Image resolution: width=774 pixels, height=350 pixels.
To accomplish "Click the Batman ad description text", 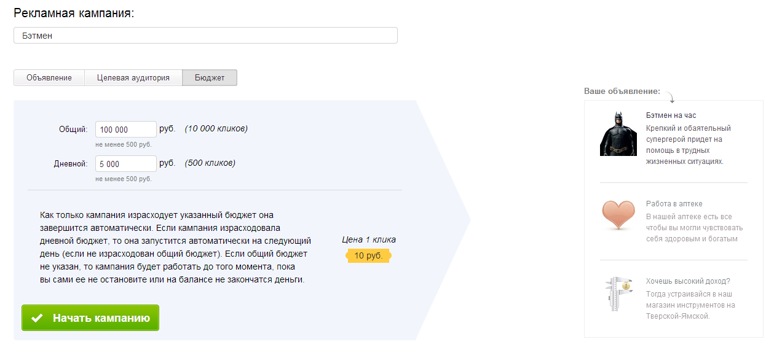I will coord(688,145).
